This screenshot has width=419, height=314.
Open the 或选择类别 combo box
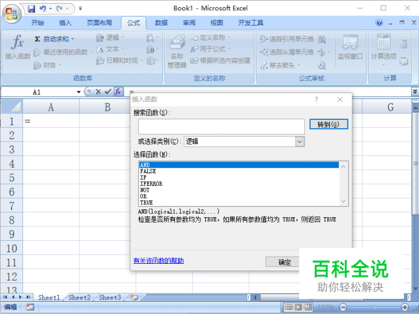(x=244, y=142)
